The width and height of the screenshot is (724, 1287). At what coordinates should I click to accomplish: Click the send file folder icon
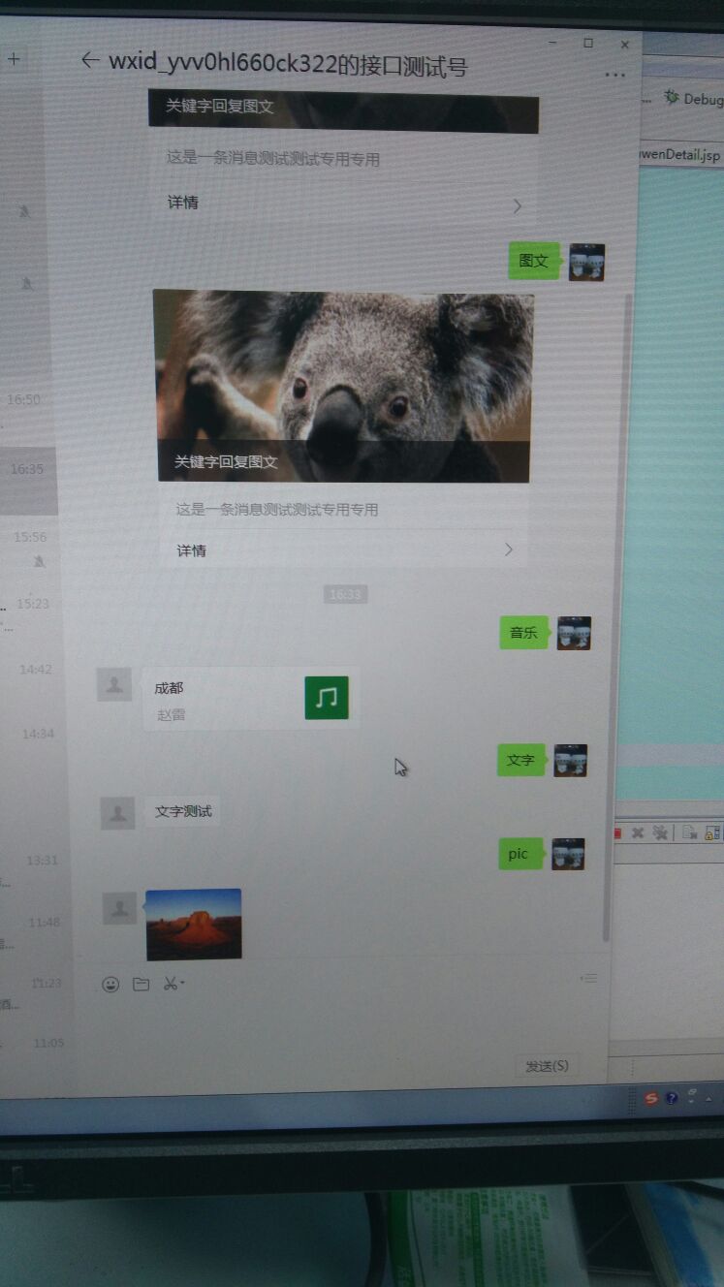point(142,985)
